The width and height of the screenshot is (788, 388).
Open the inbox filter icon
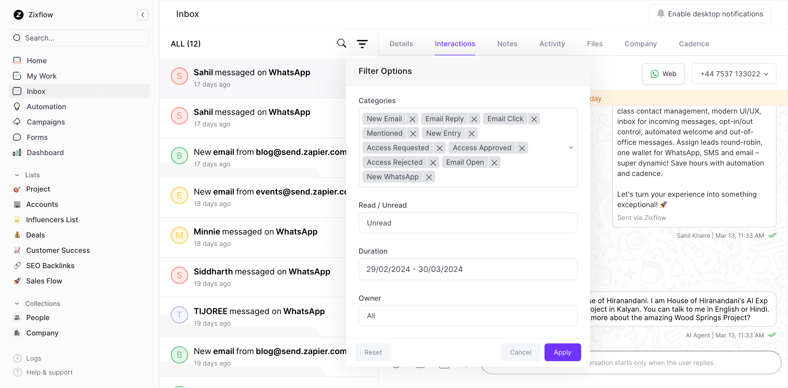point(362,44)
